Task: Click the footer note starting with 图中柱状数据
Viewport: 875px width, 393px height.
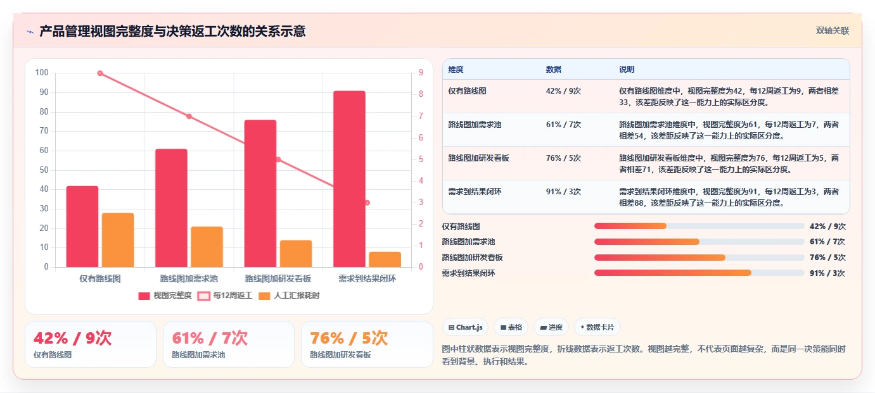Action: [x=644, y=356]
